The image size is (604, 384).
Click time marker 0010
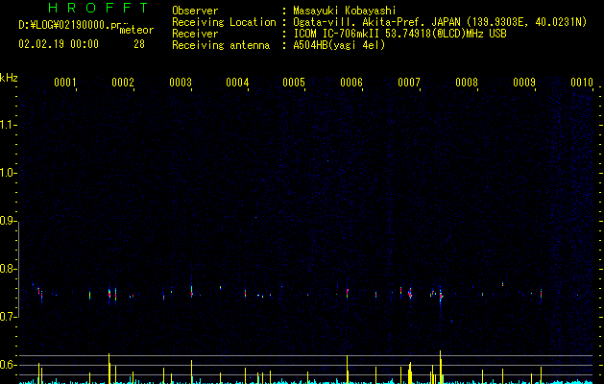pos(582,82)
